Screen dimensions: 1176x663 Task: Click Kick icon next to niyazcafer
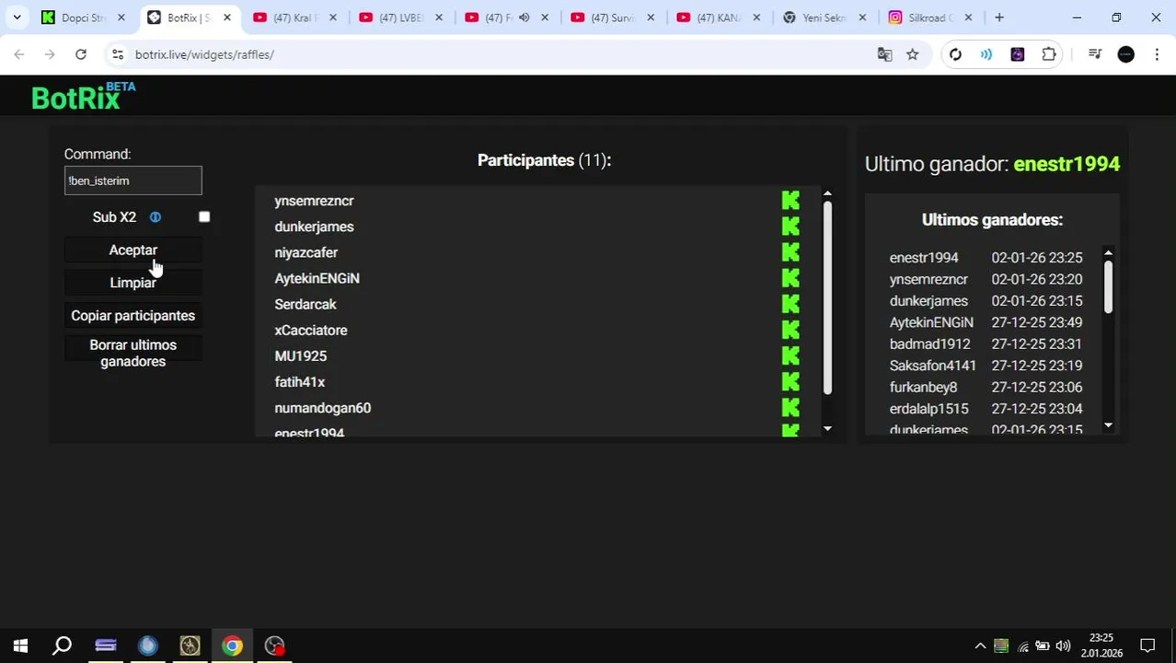tap(790, 252)
